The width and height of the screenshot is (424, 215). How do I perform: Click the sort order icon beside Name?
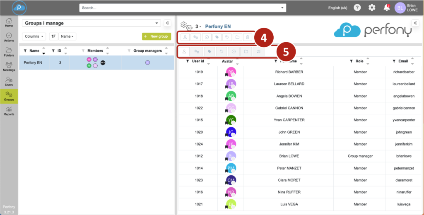[53, 36]
